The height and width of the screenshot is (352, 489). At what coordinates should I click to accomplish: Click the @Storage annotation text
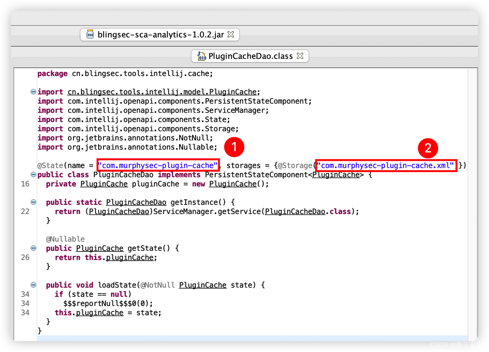click(x=295, y=165)
